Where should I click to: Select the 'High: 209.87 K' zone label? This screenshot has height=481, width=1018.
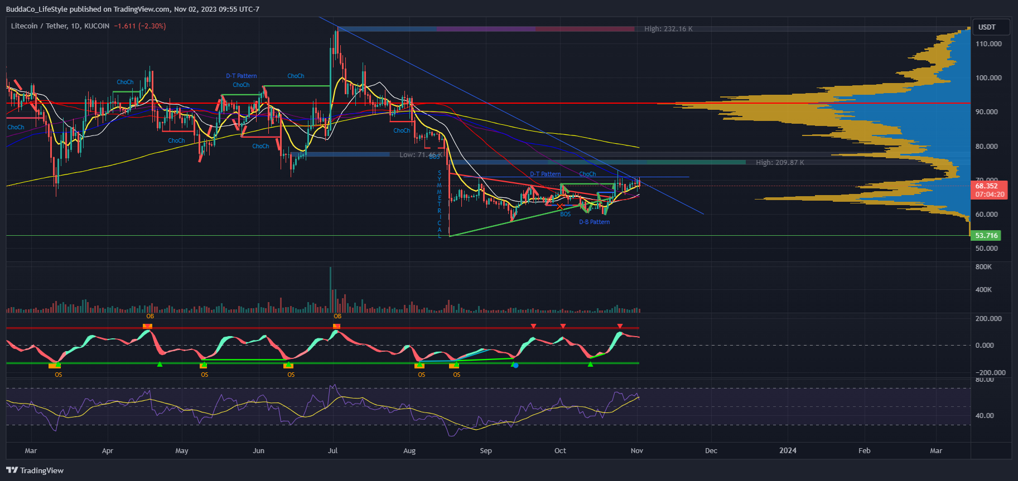point(780,163)
